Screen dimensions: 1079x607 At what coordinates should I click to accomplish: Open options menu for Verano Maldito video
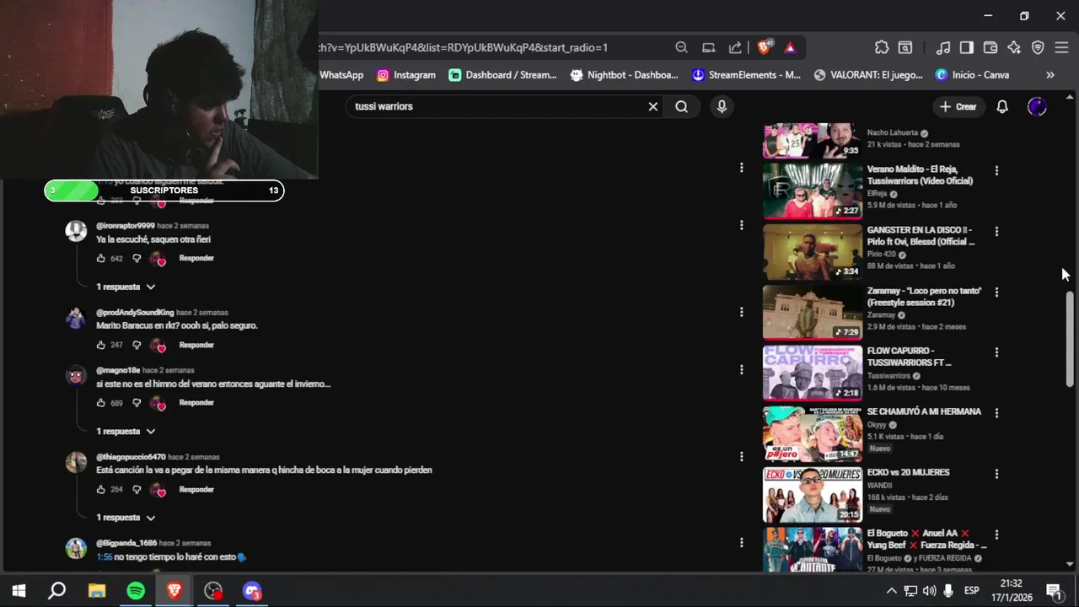[996, 170]
